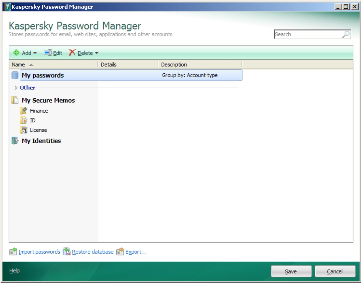Click the magnifier search icon
The width and height of the screenshot is (361, 283).
[346, 34]
